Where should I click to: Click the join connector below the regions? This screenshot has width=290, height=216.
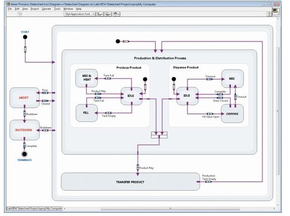pos(159,135)
